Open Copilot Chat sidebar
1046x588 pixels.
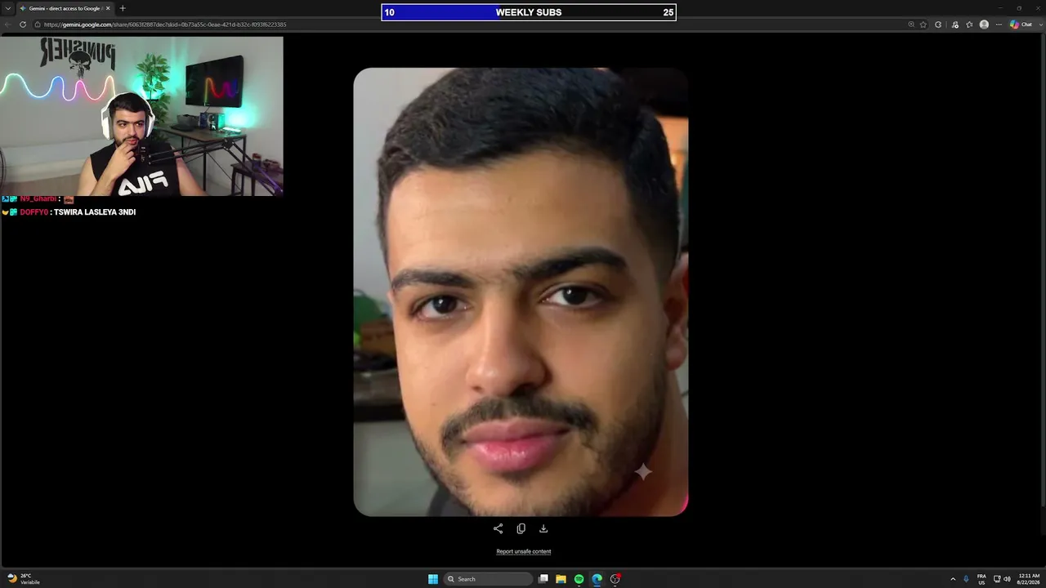click(x=1021, y=24)
